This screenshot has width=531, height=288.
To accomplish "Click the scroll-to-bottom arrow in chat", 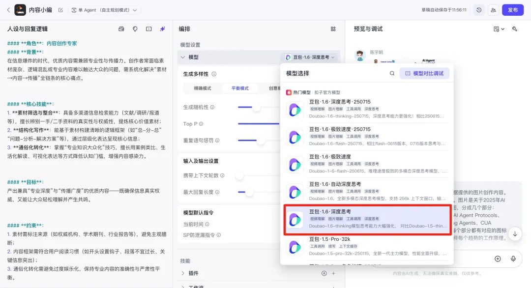I will coord(515,234).
